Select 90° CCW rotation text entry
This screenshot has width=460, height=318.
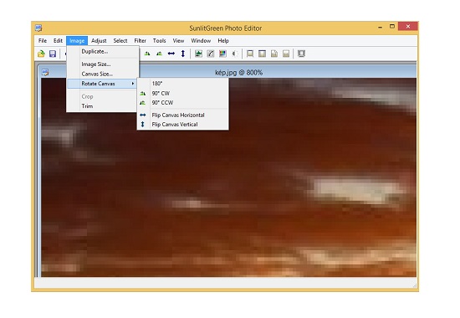tap(162, 103)
